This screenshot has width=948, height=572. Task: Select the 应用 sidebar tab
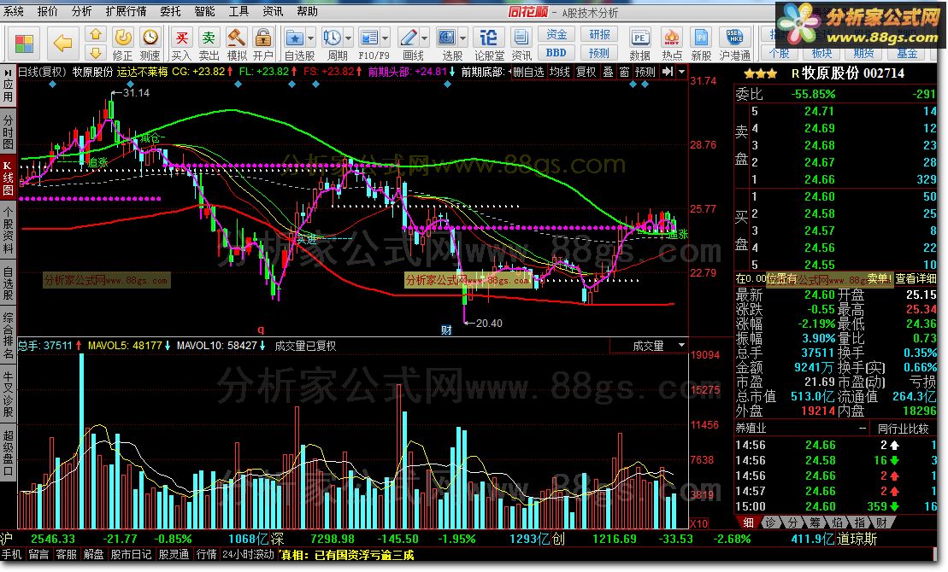click(x=8, y=86)
